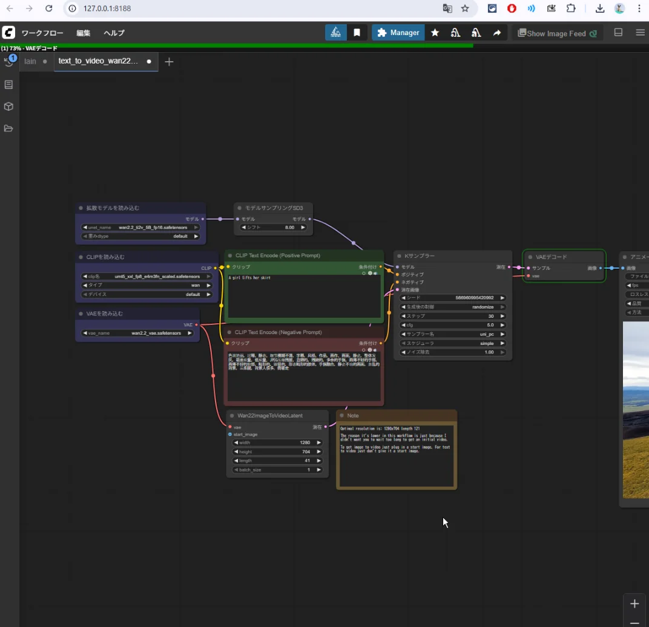Click the bookmark icon in top toolbar
This screenshot has width=649, height=627.
pyautogui.click(x=357, y=33)
